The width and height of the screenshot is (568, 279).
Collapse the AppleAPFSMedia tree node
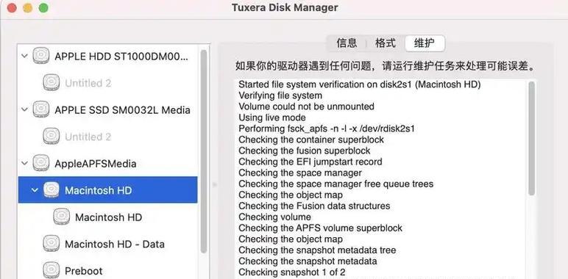(24, 163)
